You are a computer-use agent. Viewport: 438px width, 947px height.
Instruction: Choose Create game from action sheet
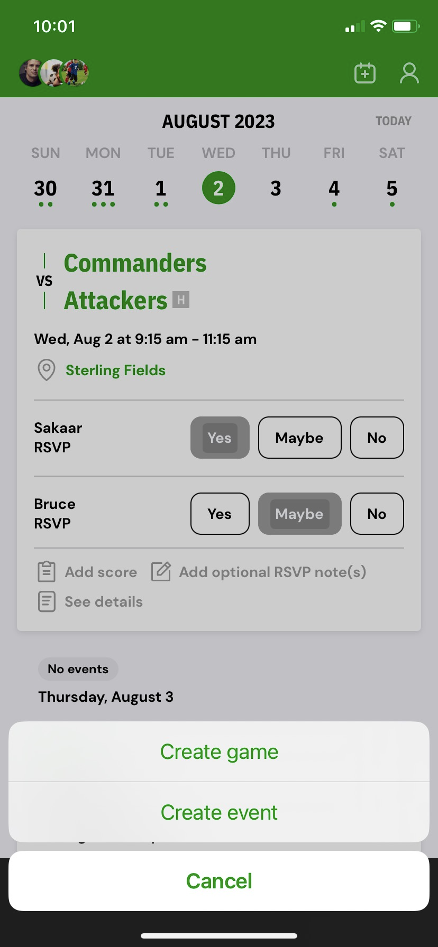tap(219, 751)
